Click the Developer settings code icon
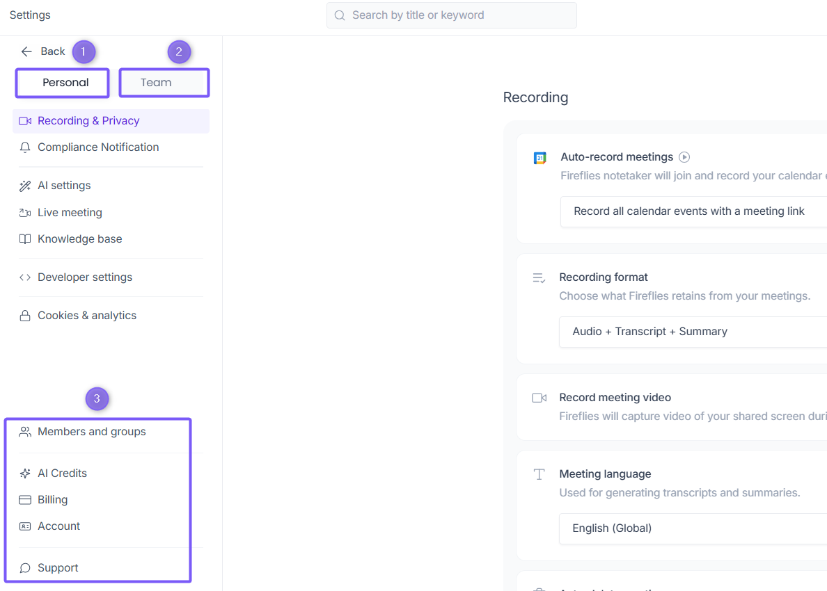Viewport: 827px width, 591px height. 25,277
